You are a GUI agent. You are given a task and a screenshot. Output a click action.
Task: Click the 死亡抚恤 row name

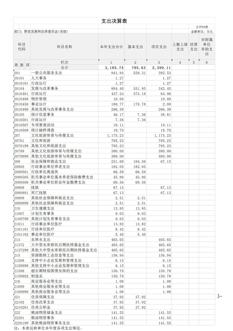[39, 193]
